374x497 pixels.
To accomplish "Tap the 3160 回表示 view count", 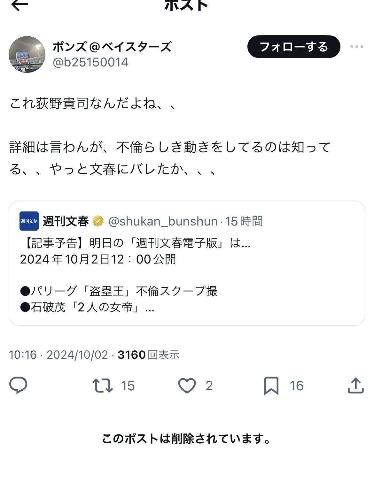I will [148, 355].
